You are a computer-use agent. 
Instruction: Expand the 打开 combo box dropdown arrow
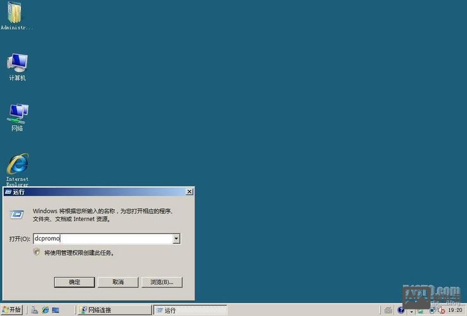(176, 239)
